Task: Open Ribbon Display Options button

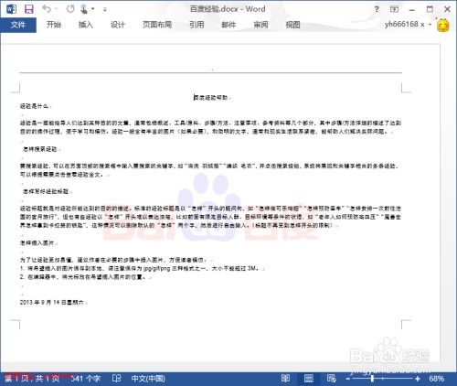Action: [394, 9]
